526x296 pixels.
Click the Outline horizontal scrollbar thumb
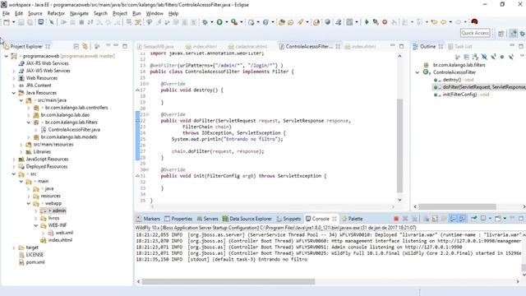point(457,206)
